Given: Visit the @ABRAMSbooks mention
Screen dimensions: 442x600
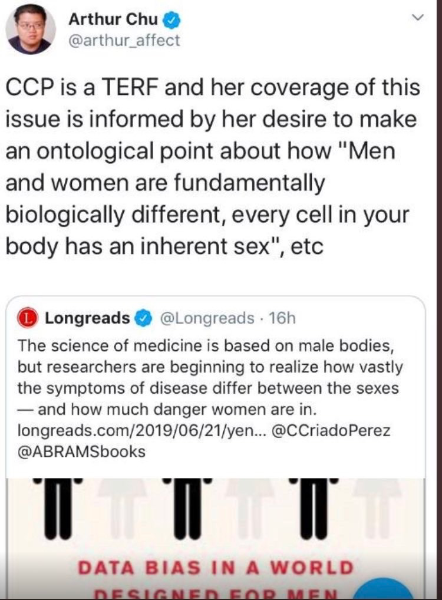Looking at the screenshot, I should pyautogui.click(x=82, y=451).
